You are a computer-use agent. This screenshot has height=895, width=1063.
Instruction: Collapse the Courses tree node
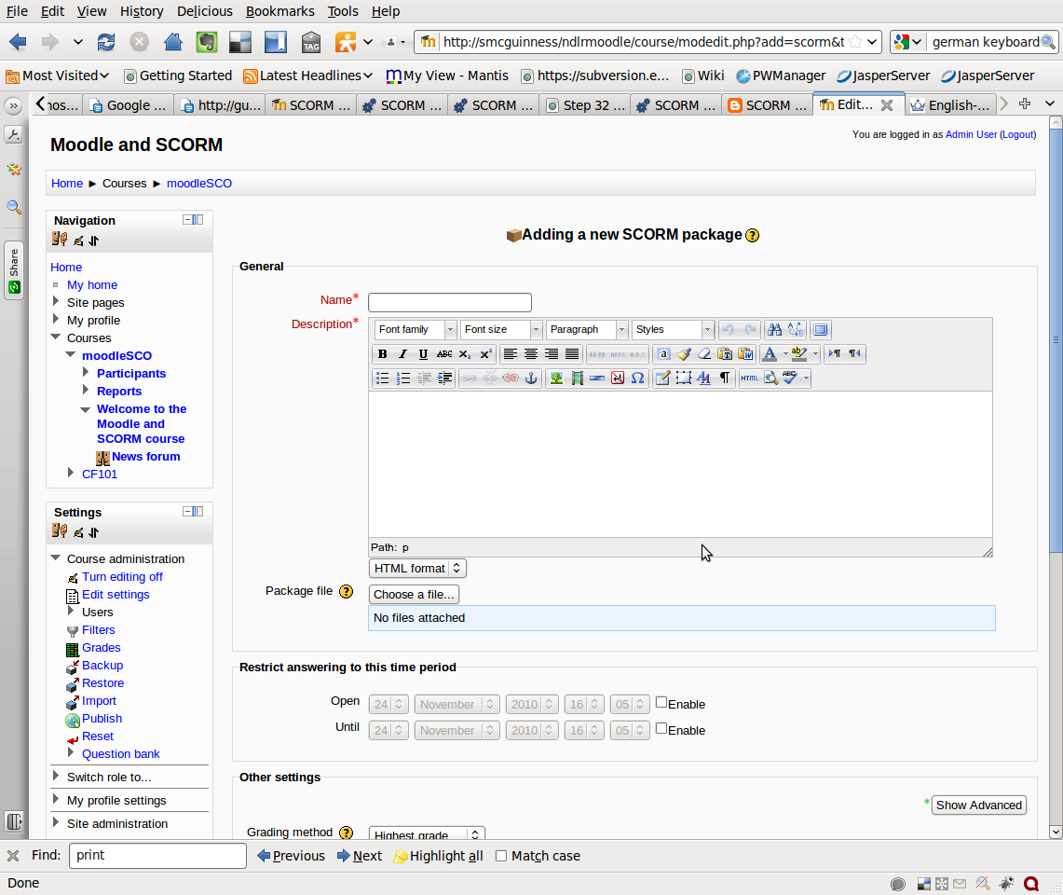(56, 337)
